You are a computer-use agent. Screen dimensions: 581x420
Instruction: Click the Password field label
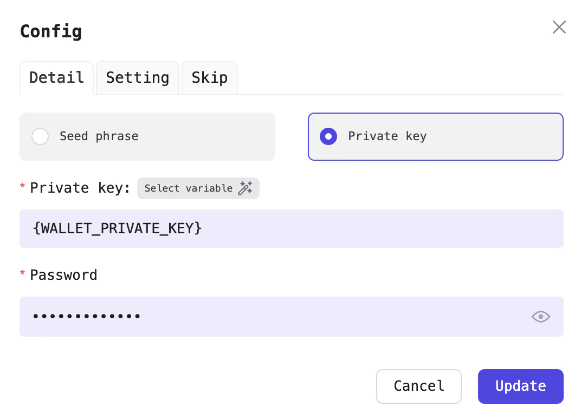point(63,275)
